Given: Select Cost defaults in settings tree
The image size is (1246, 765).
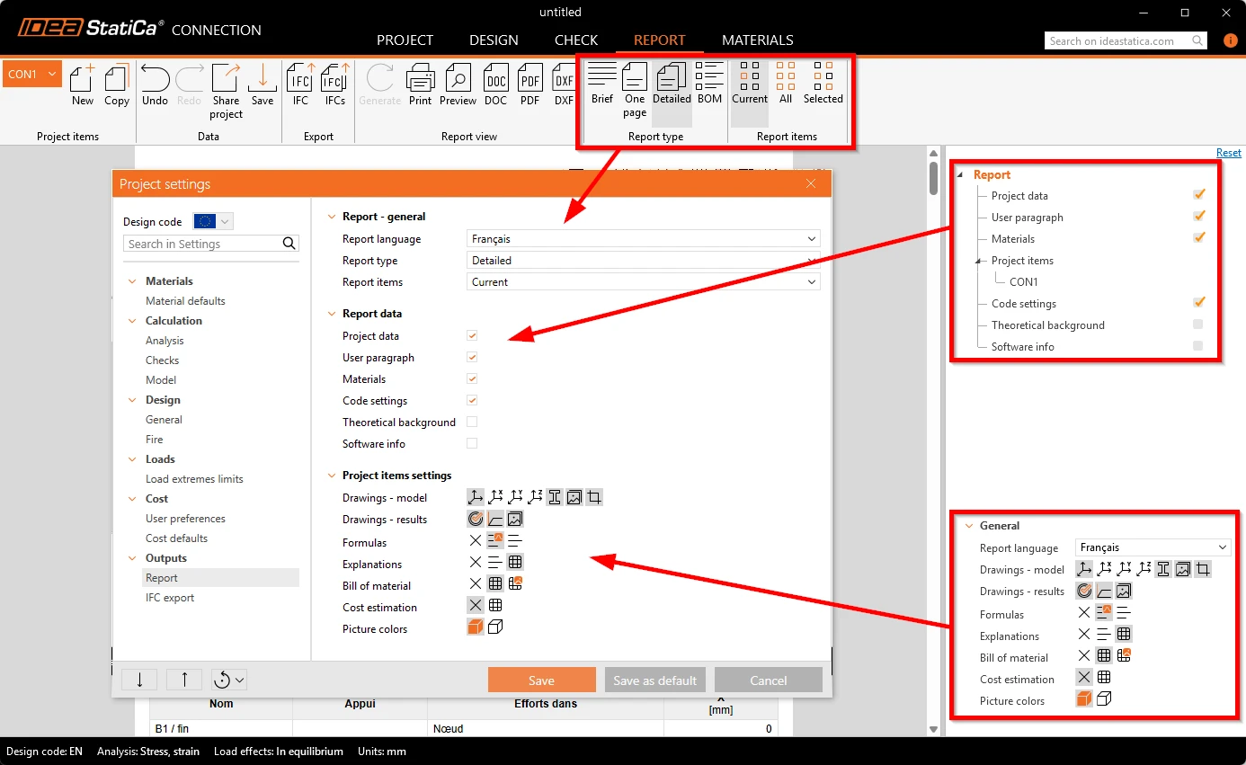Looking at the screenshot, I should (176, 538).
